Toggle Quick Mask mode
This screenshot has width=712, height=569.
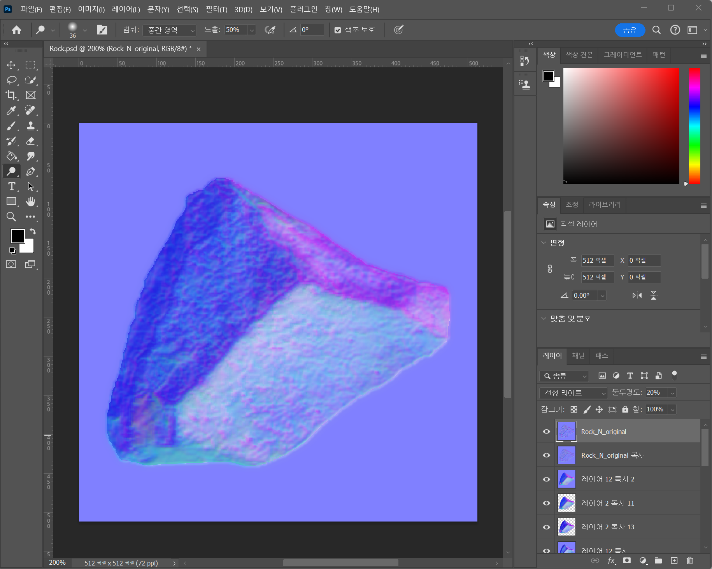(11, 265)
